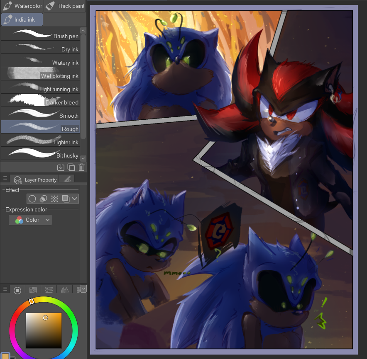
Task: Click the import sub tool icon
Action: coord(61,167)
